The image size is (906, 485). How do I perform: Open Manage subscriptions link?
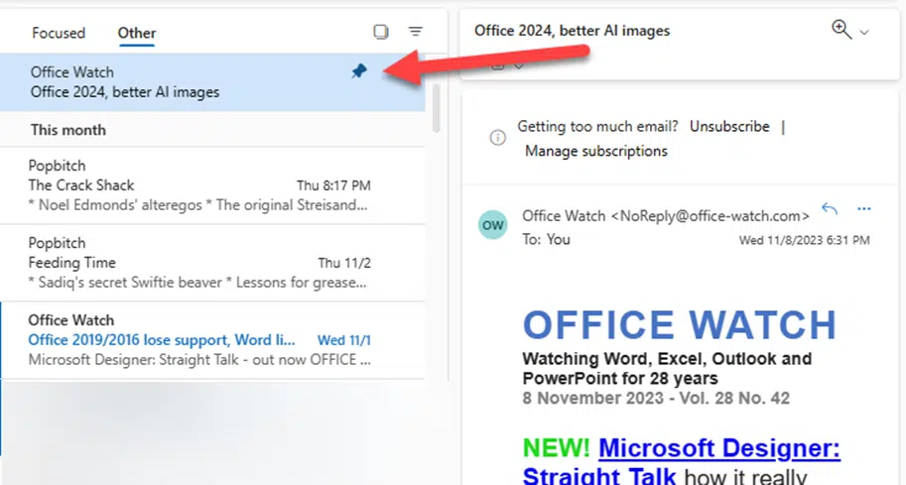[595, 152]
